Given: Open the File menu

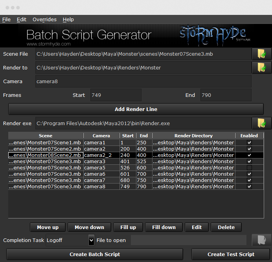Looking at the screenshot, I should click(x=6, y=20).
